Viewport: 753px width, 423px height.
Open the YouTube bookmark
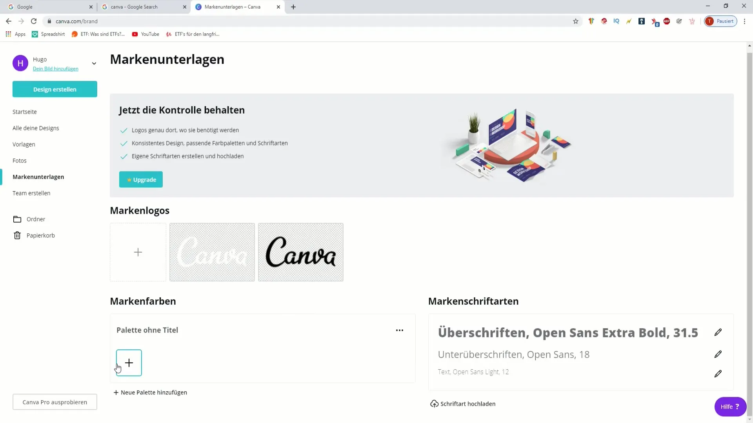coord(146,34)
